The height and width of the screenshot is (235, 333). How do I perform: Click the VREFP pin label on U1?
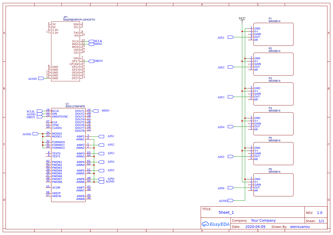coord(56,194)
